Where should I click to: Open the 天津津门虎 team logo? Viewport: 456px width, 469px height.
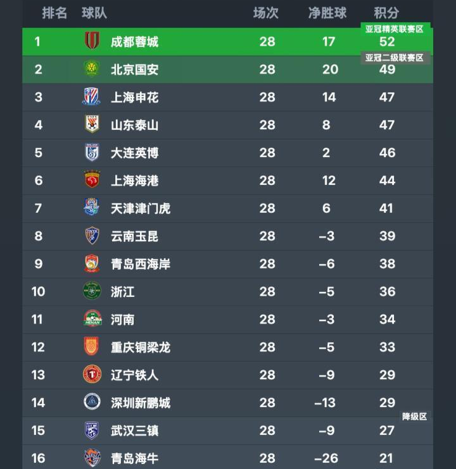91,207
